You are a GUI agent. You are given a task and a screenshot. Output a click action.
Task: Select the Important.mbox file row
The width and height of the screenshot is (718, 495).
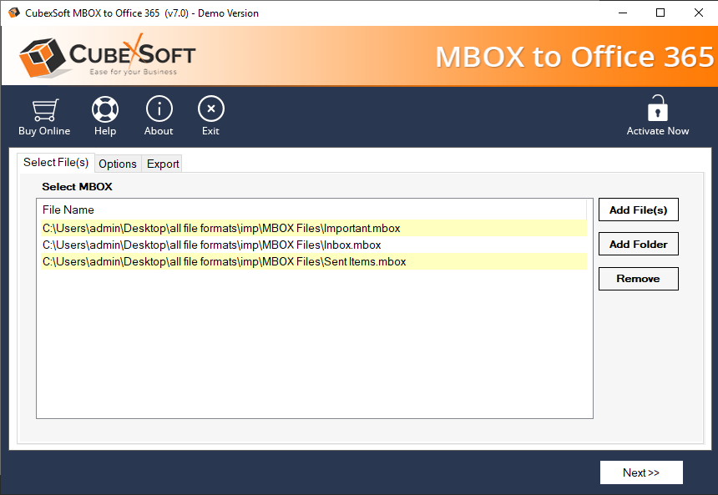[221, 228]
